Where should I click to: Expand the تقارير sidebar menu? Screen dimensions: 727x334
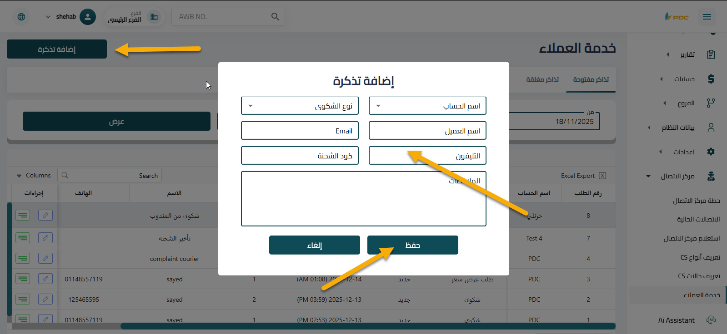pyautogui.click(x=668, y=54)
